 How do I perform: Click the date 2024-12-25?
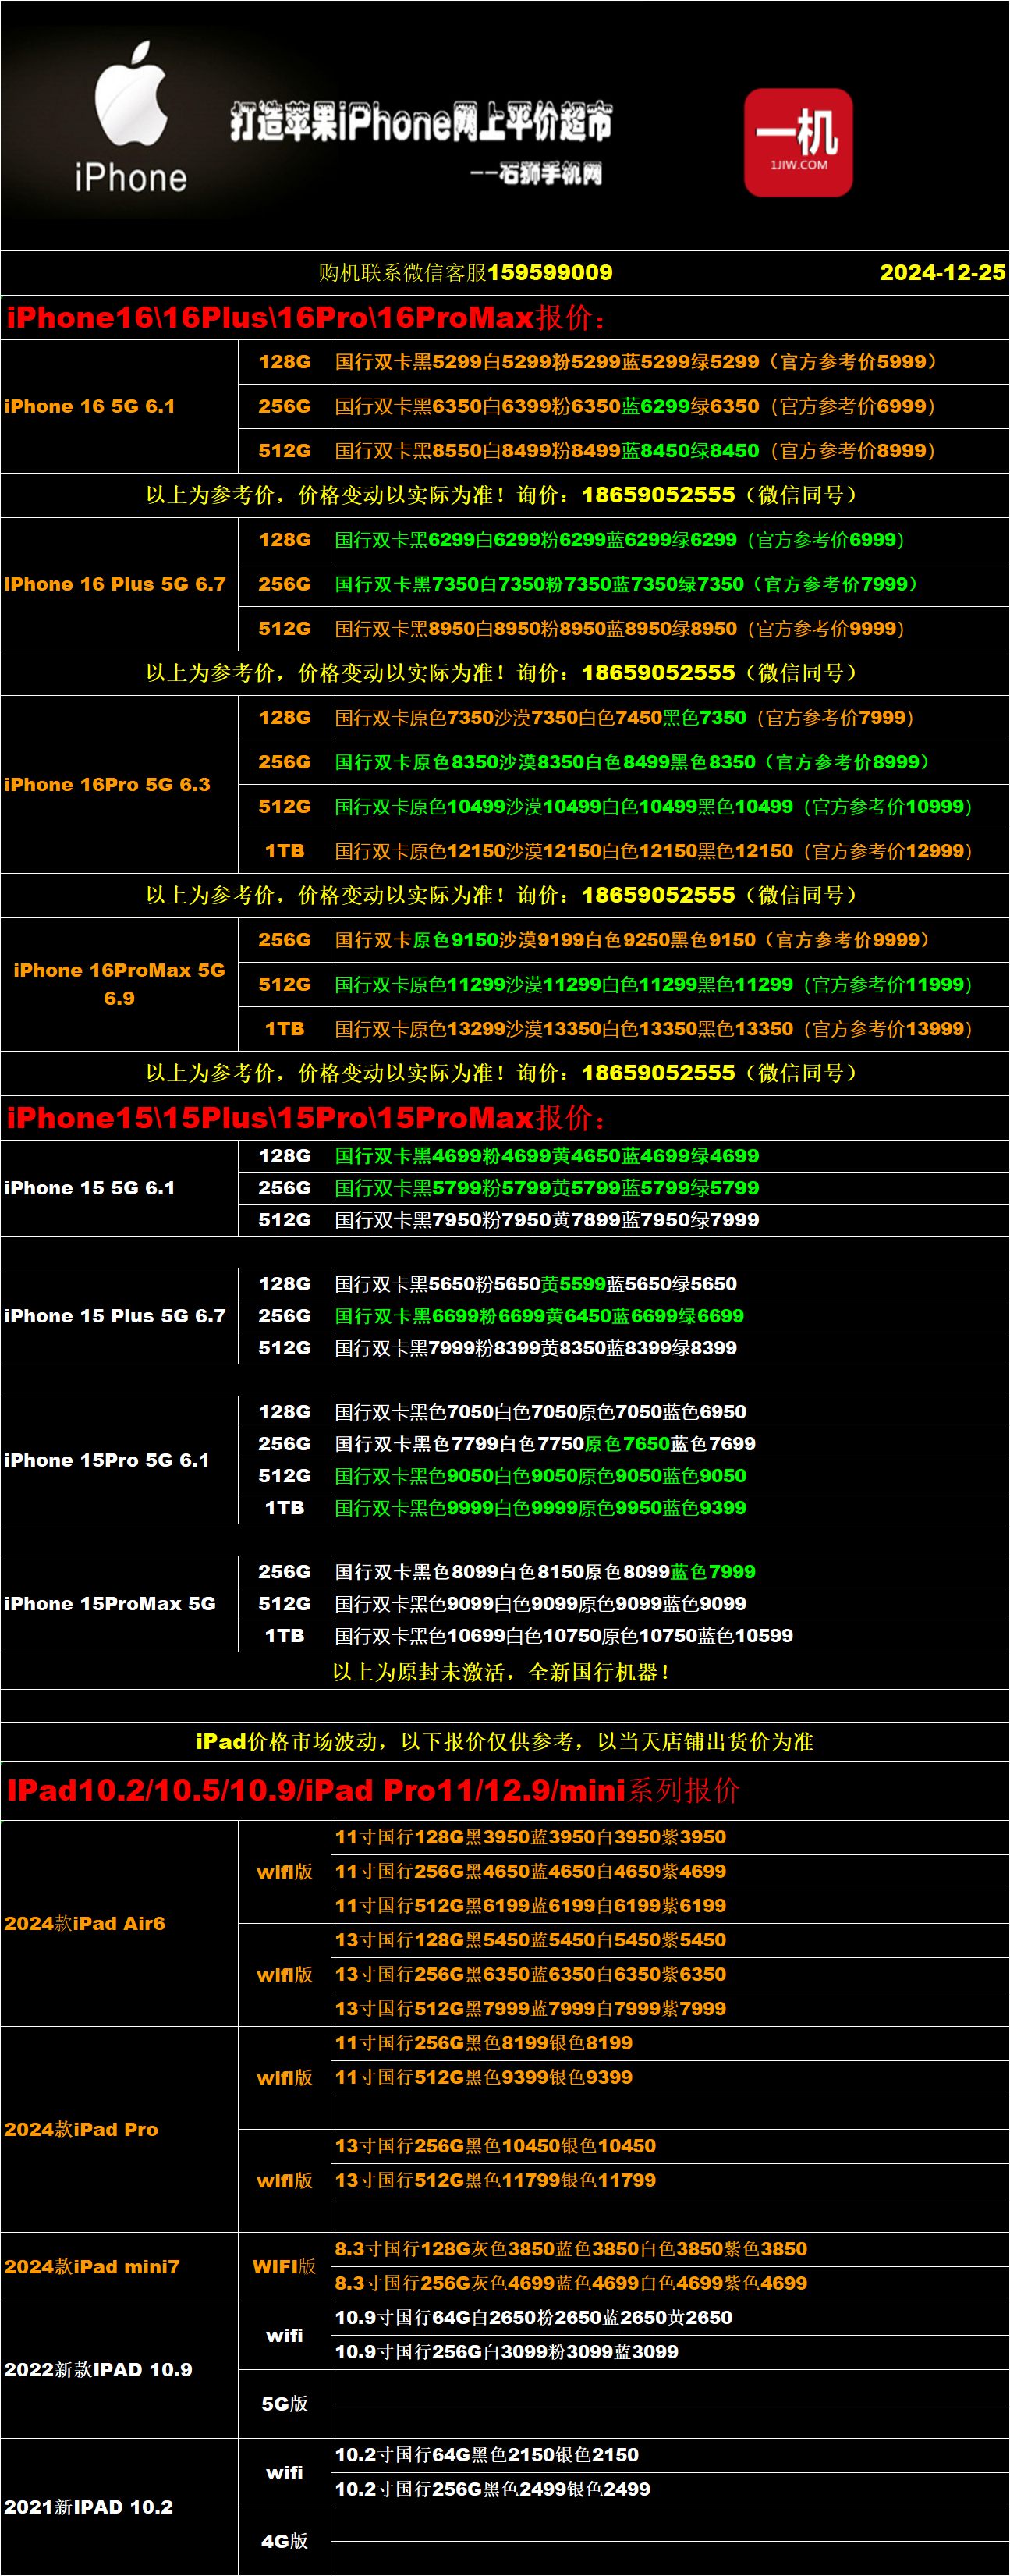pyautogui.click(x=941, y=273)
